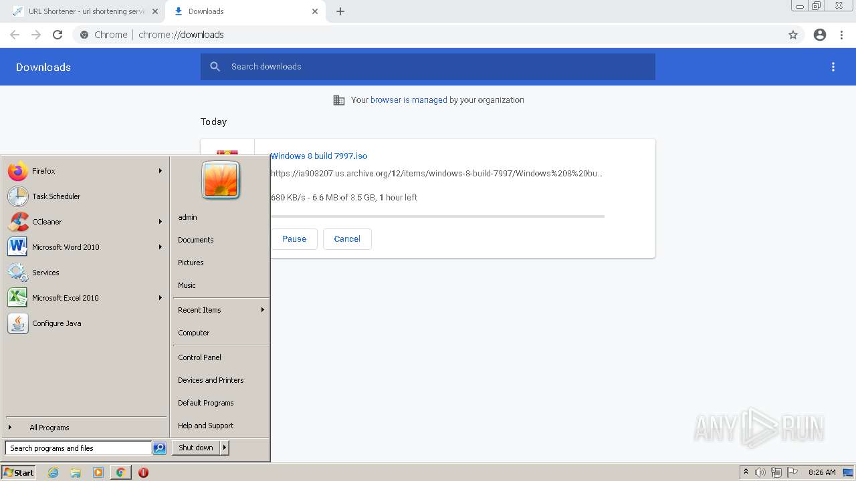Click the search programs magnifier icon
Viewport: 856px width, 481px height.
(x=159, y=448)
